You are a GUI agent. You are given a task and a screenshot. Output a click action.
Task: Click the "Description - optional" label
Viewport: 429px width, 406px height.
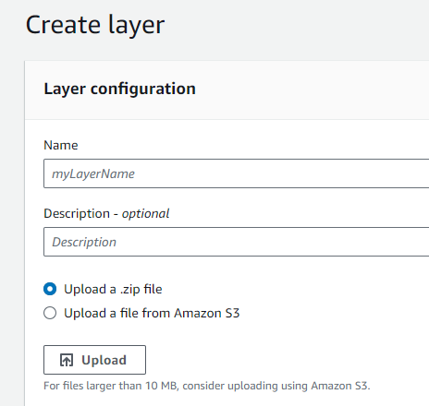pyautogui.click(x=106, y=213)
